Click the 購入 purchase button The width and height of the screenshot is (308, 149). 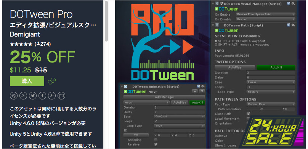[27, 81]
